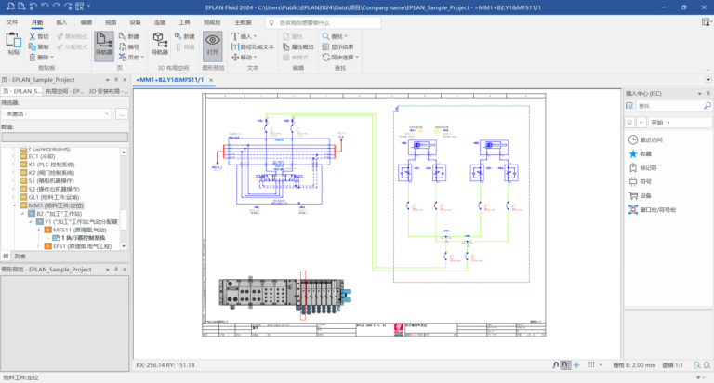Click the Insert Center back arrow
This screenshot has height=383, width=714.
click(641, 123)
